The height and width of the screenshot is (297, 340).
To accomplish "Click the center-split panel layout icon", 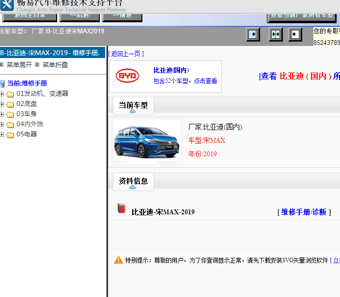I will pyautogui.click(x=276, y=34).
